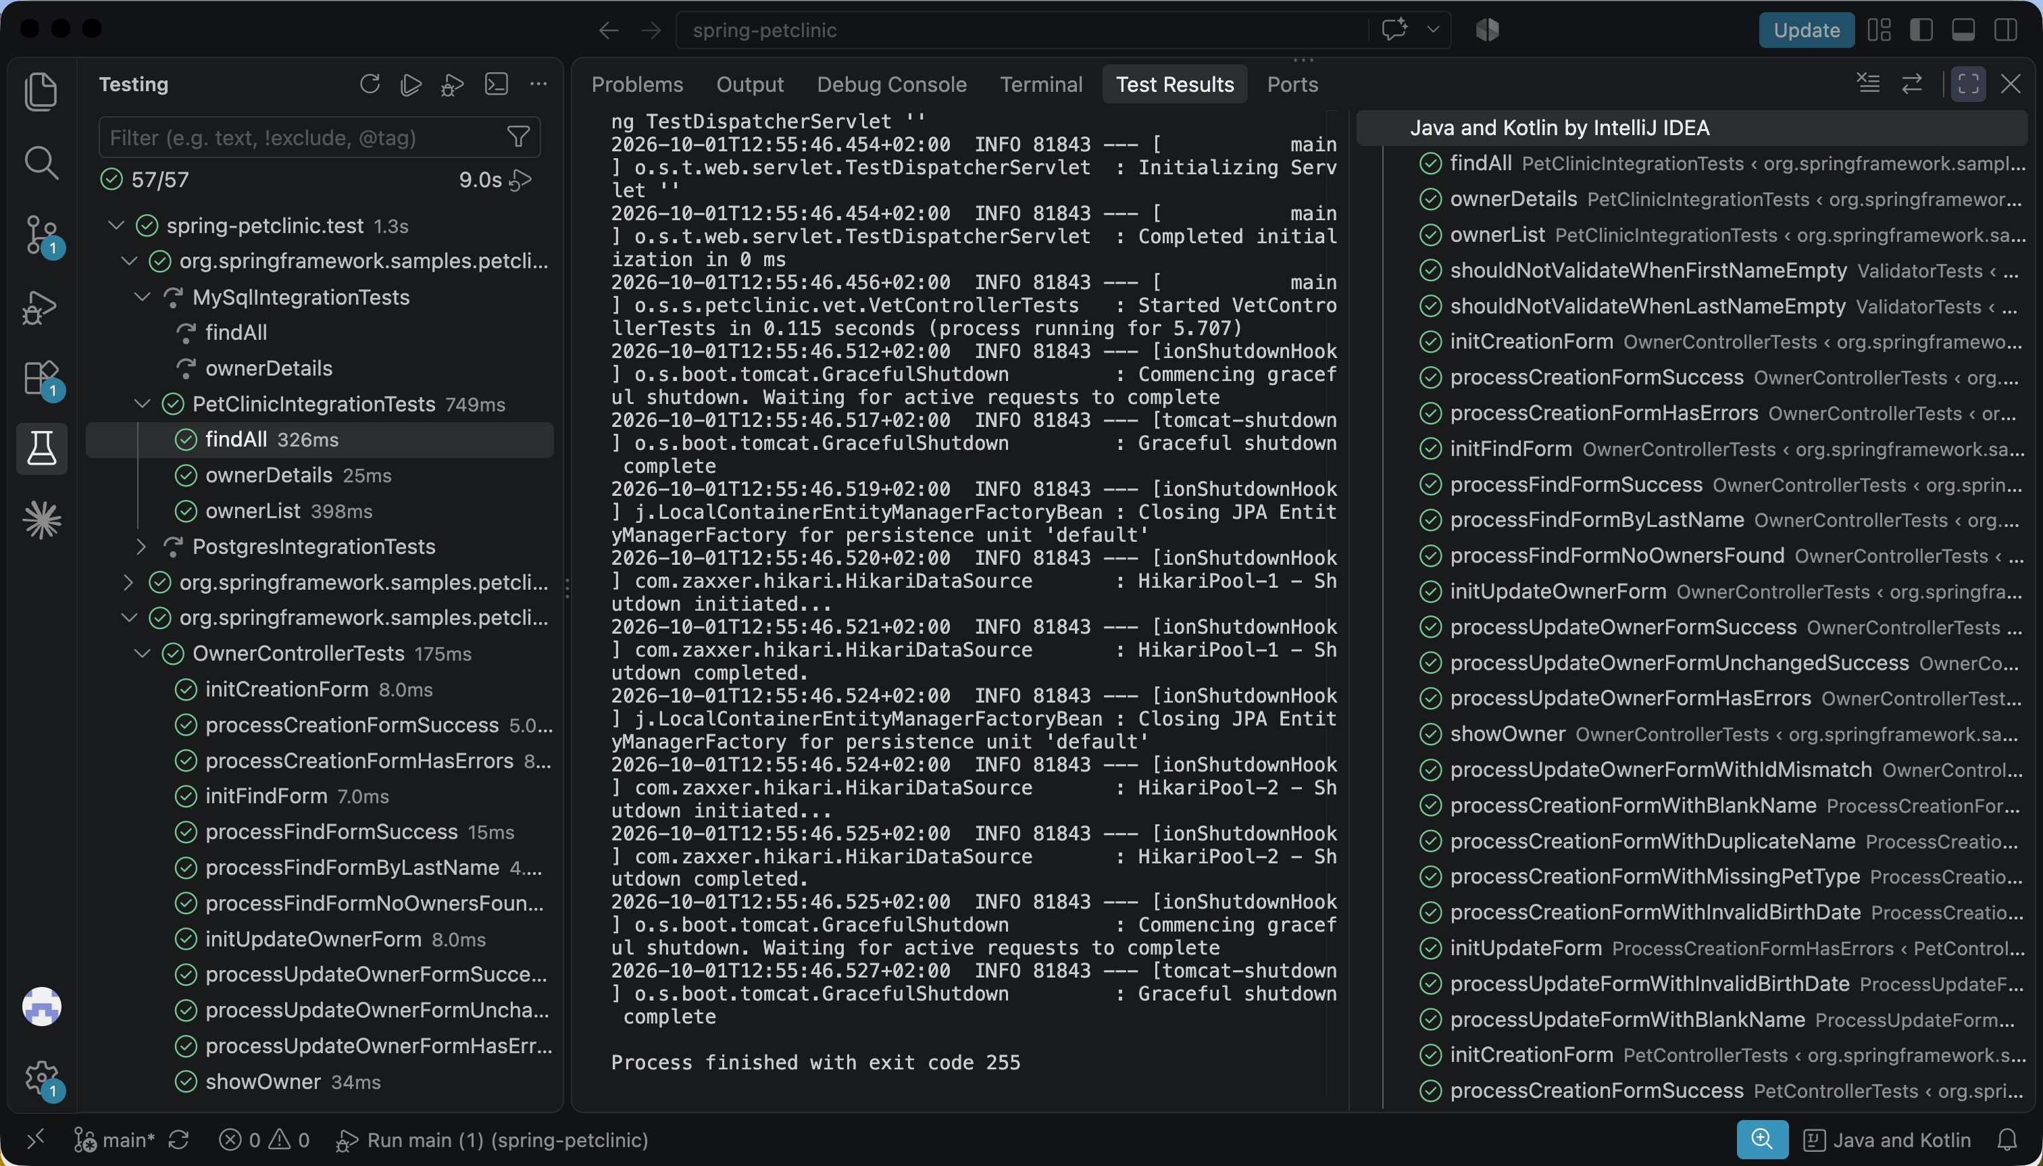
Task: Toggle the primary side bar
Action: pos(1921,30)
